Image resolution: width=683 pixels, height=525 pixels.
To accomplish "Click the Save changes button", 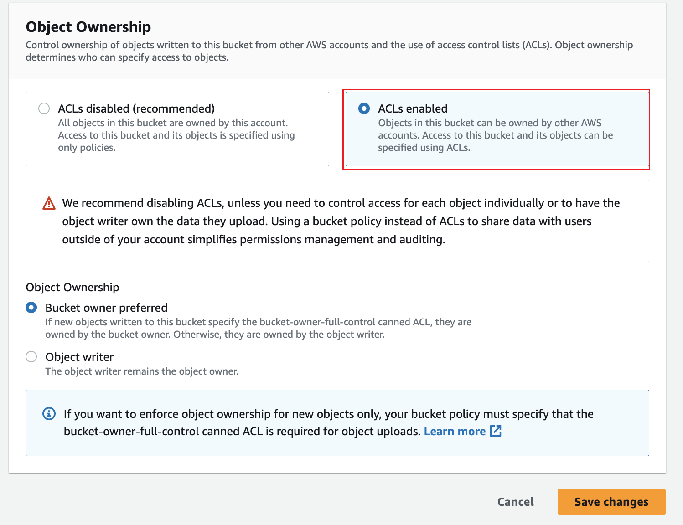I will tap(611, 502).
